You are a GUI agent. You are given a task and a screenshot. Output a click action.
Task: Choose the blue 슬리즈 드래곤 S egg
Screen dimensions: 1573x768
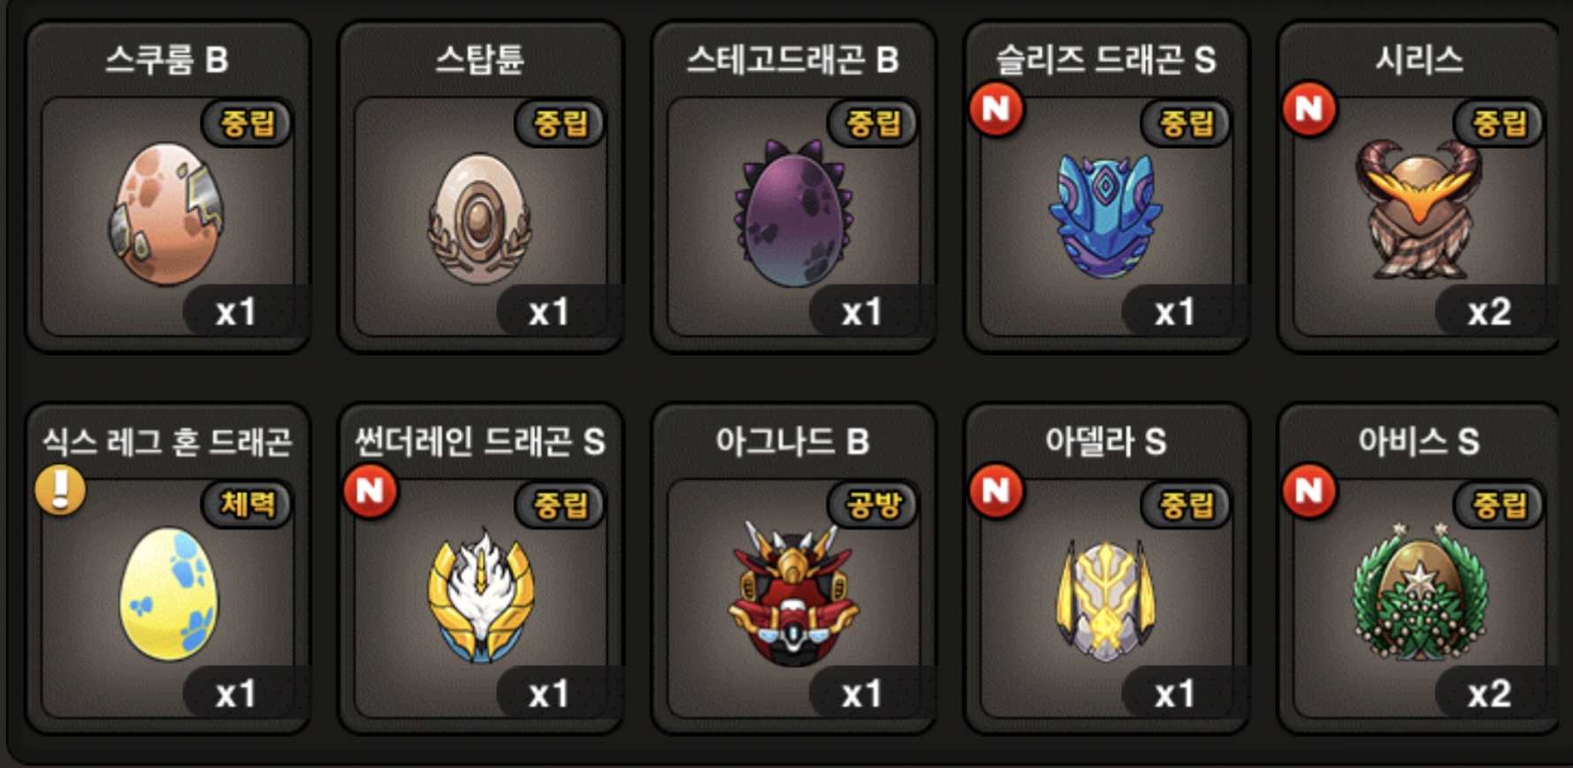click(x=1105, y=216)
